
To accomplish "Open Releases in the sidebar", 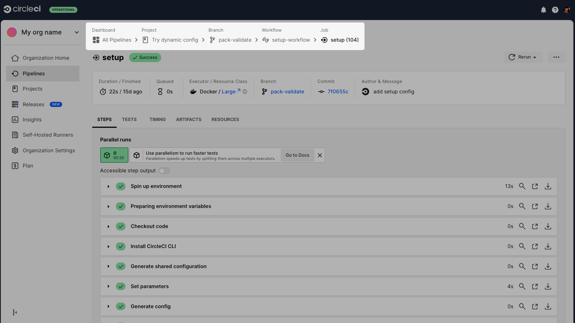I will [x=43, y=104].
